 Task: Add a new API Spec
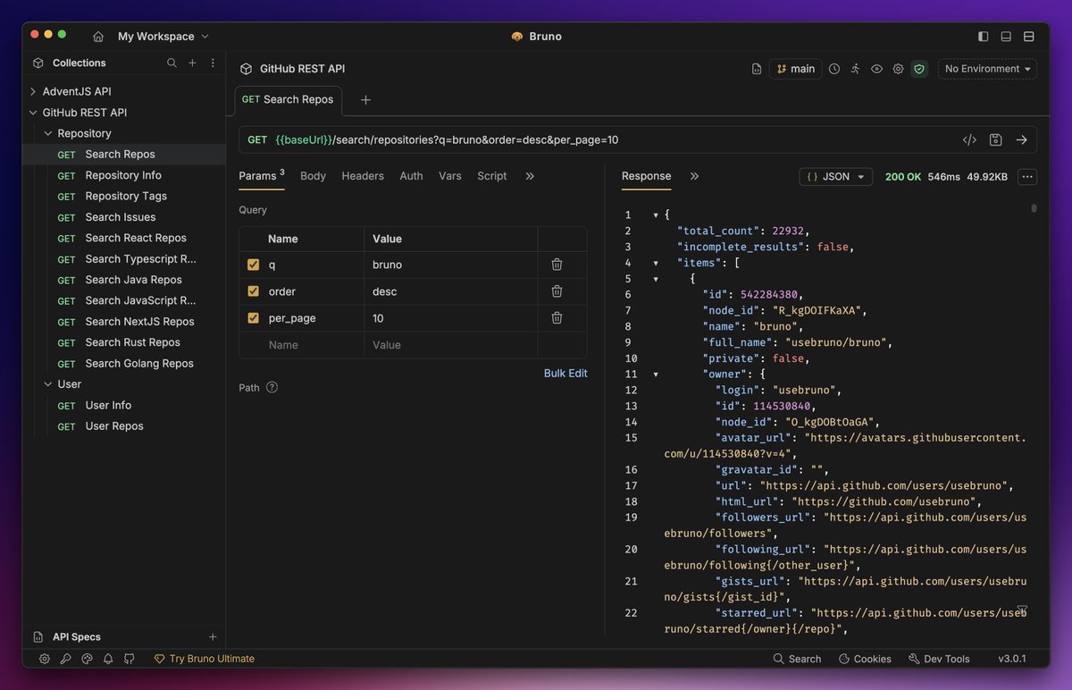[x=213, y=637]
